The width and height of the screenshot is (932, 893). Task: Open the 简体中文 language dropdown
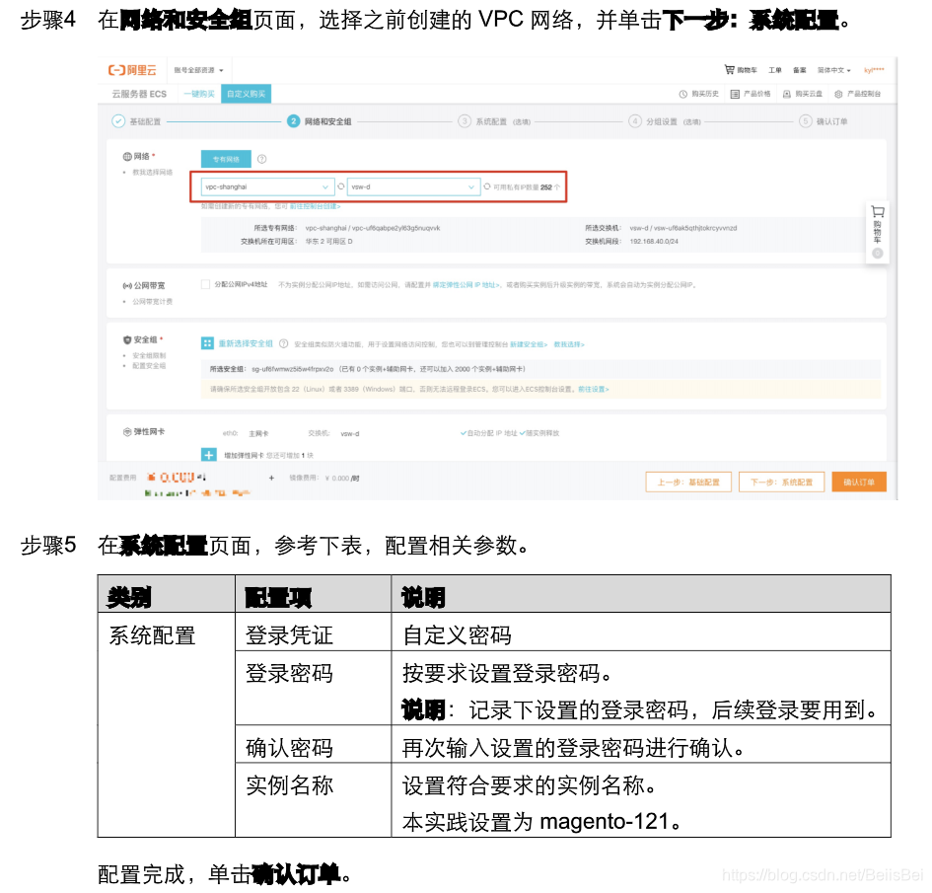pyautogui.click(x=834, y=70)
